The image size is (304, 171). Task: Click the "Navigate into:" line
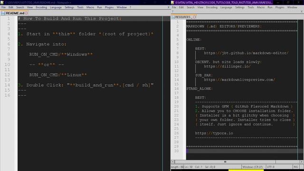point(42,44)
